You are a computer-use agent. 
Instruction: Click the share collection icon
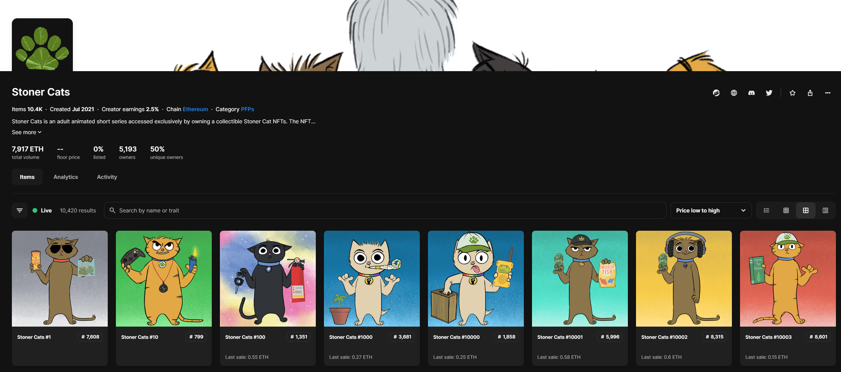[810, 93]
